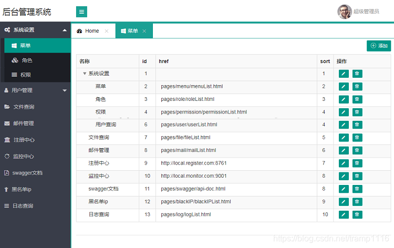Open 菜单 in the sidebar

pyautogui.click(x=37, y=46)
